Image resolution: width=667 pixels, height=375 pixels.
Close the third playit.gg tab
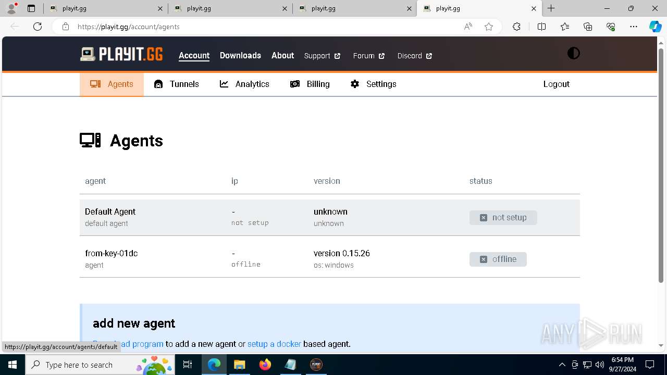click(x=409, y=8)
